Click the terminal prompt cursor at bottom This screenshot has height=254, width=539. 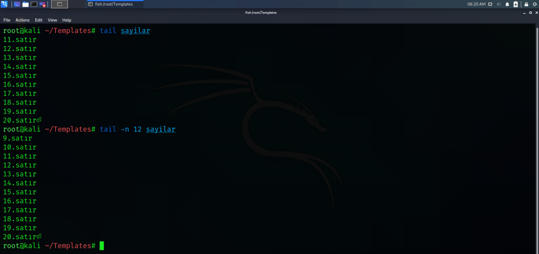pos(102,246)
